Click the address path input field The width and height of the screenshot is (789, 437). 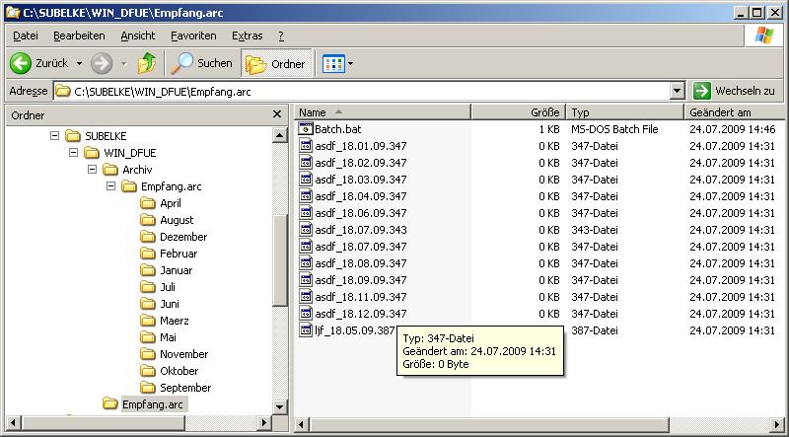pyautogui.click(x=365, y=91)
